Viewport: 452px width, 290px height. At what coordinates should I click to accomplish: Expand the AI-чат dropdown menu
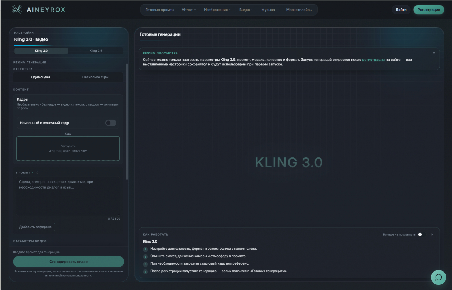189,10
